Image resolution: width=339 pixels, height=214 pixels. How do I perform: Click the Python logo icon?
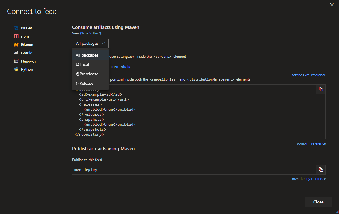(x=16, y=69)
